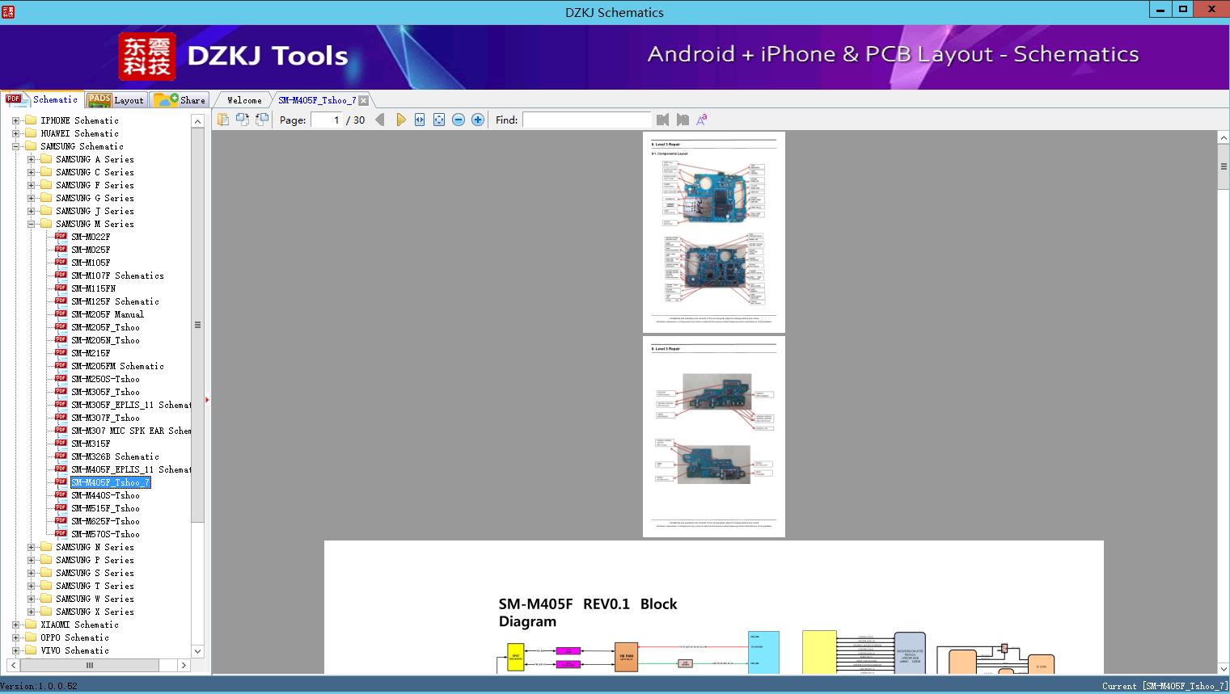Go to the next page arrow
This screenshot has width=1230, height=694.
pyautogui.click(x=400, y=120)
